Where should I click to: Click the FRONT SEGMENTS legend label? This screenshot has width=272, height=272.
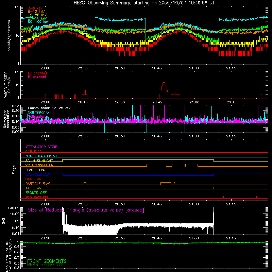(x=47, y=261)
